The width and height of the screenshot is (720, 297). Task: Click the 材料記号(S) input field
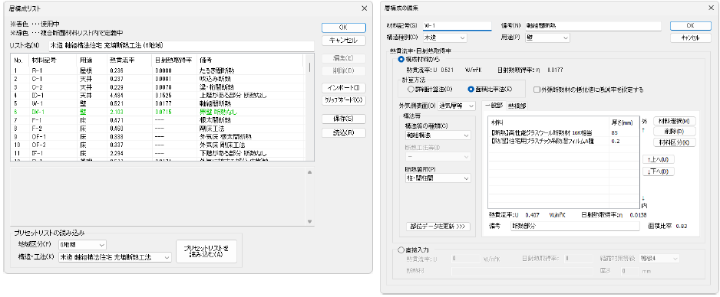(457, 26)
